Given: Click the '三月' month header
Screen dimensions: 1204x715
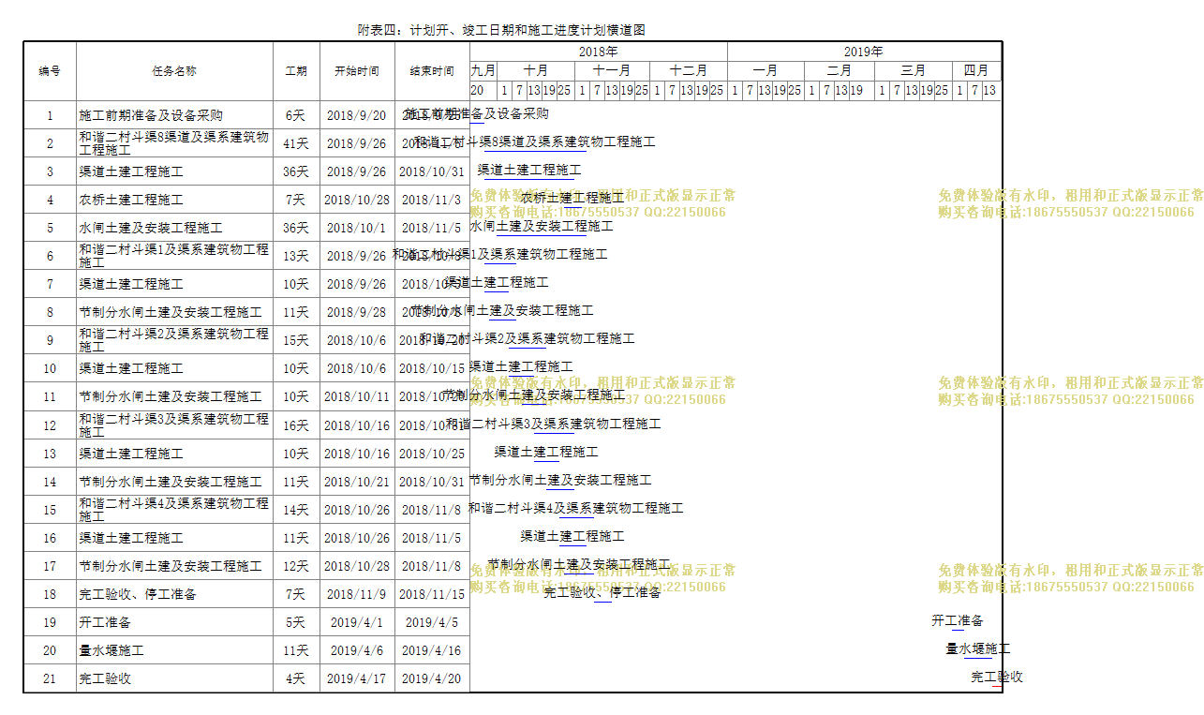Looking at the screenshot, I should tap(914, 70).
